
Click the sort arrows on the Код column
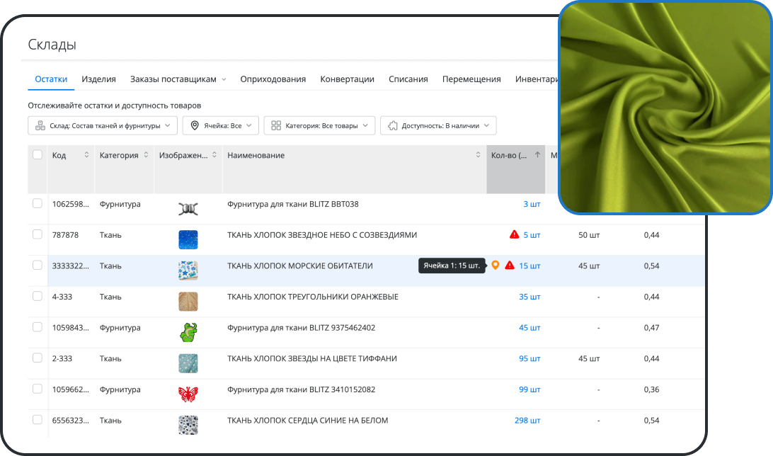(x=86, y=154)
